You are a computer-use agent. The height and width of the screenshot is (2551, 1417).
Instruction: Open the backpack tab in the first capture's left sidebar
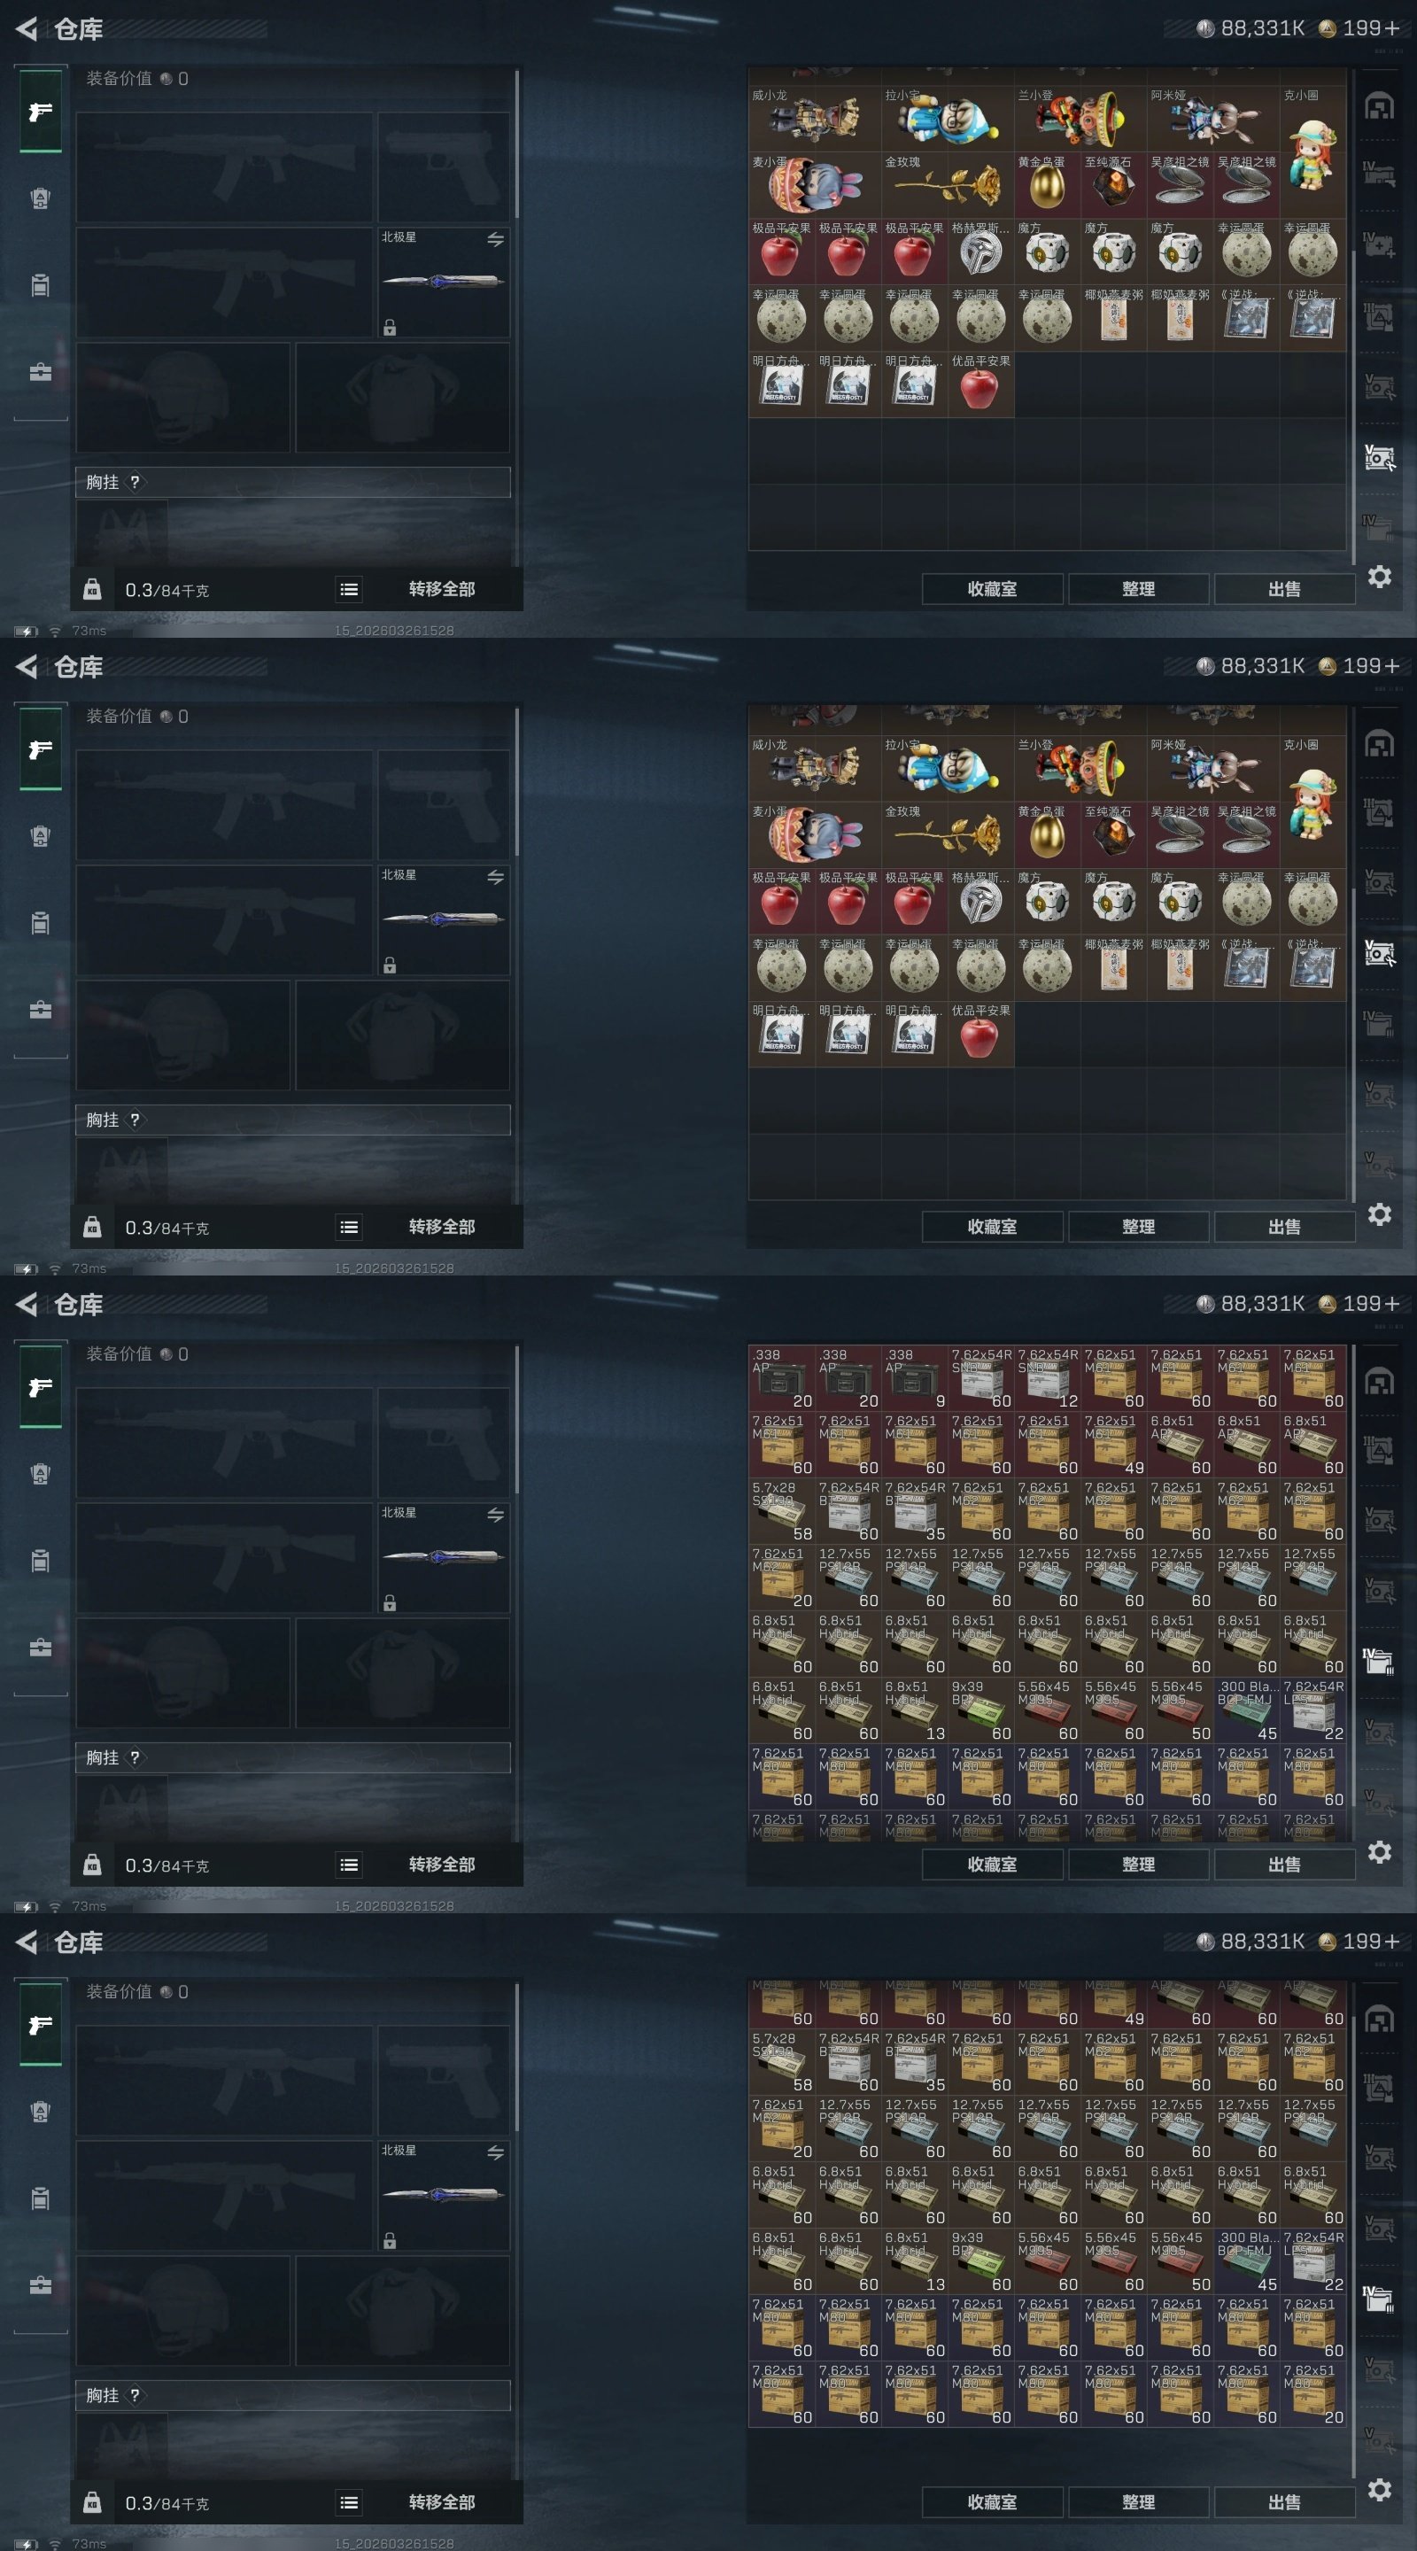click(x=40, y=285)
